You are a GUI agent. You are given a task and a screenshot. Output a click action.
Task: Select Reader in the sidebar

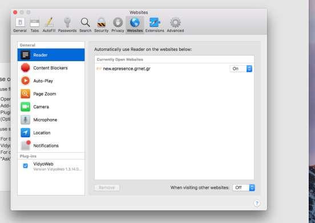[x=51, y=55]
